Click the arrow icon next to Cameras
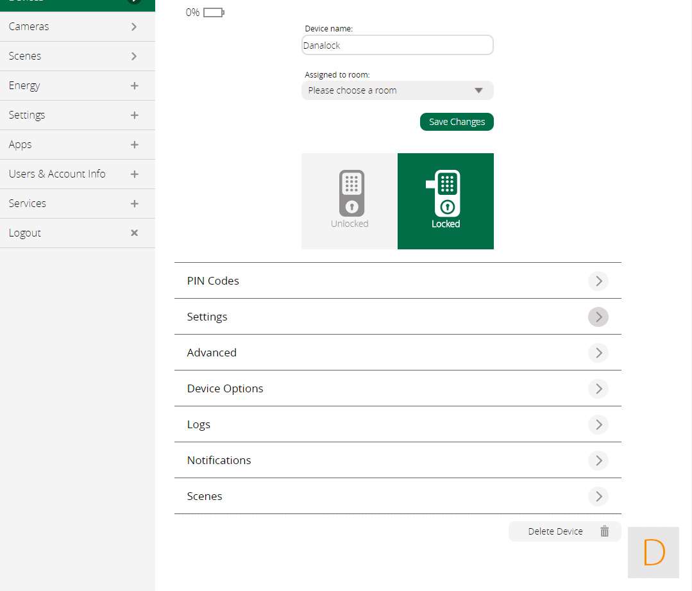Viewport: 692px width, 591px height. point(134,27)
